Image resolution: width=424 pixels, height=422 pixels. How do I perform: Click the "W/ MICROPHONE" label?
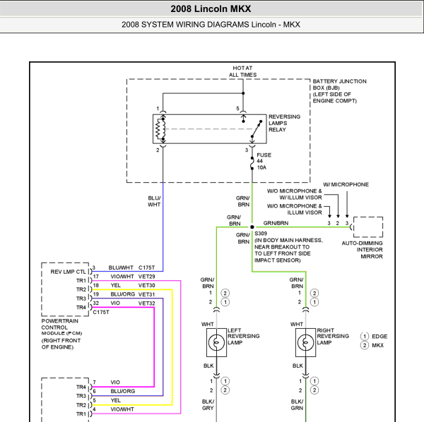tap(346, 184)
